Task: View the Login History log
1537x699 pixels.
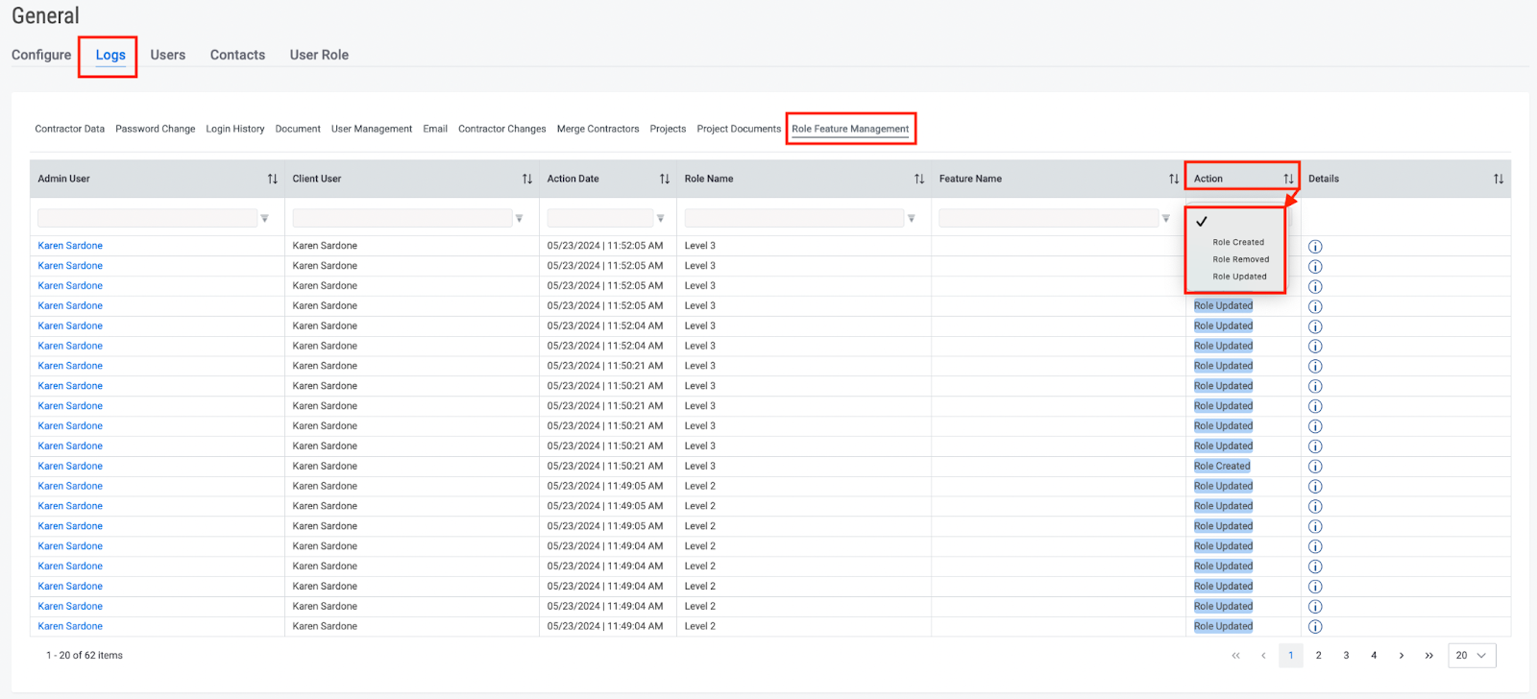Action: tap(235, 129)
